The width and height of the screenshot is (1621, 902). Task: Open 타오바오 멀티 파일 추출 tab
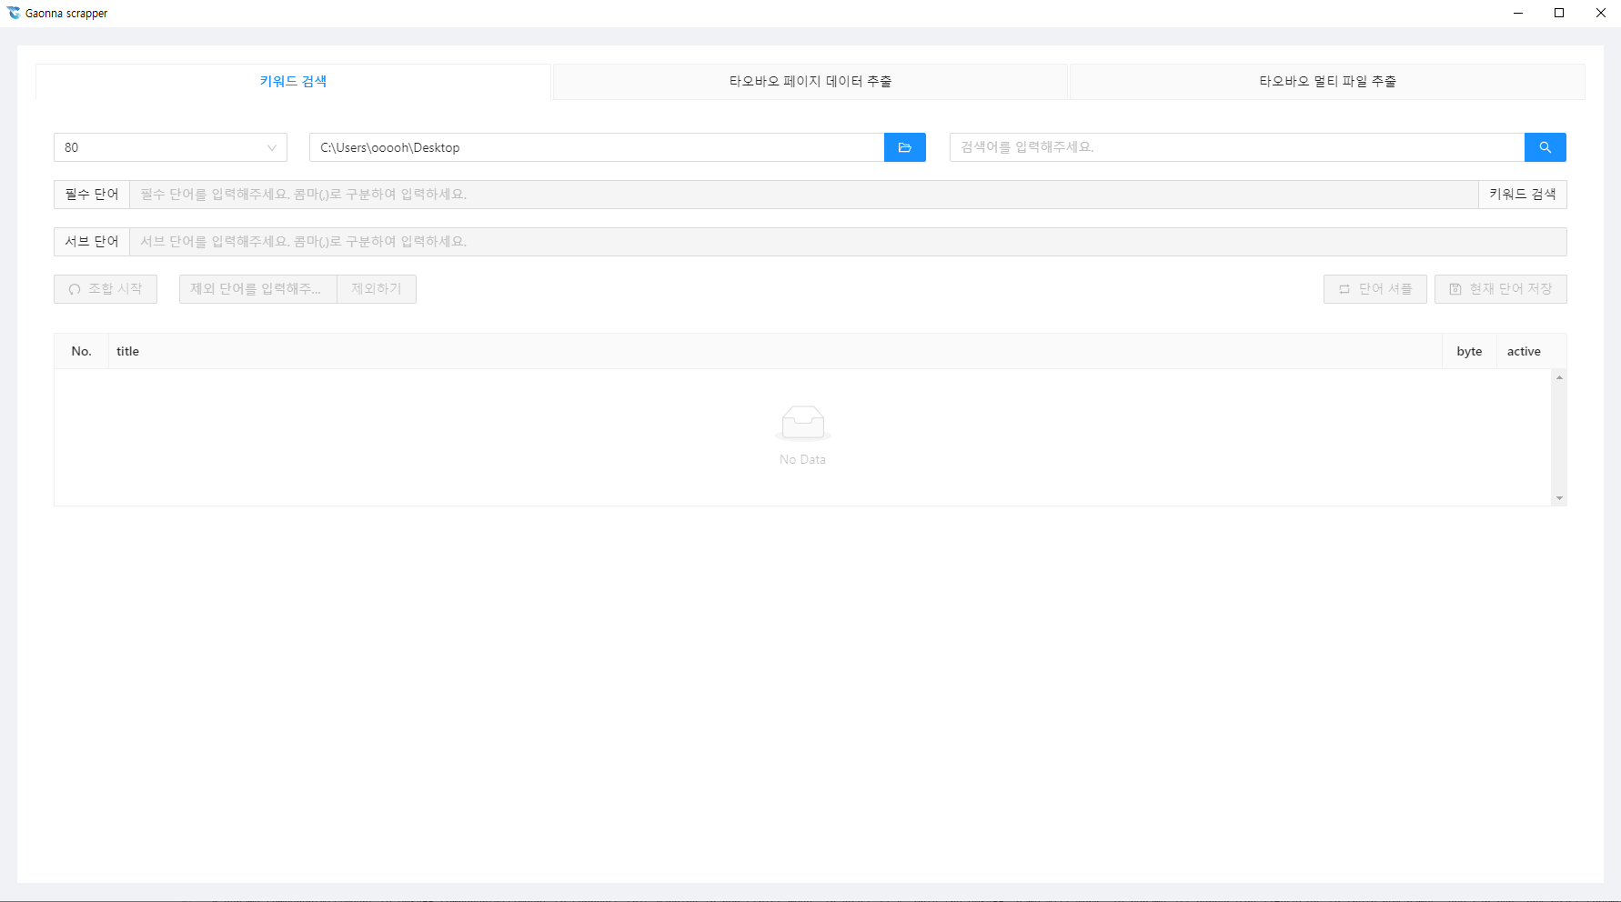tap(1327, 81)
